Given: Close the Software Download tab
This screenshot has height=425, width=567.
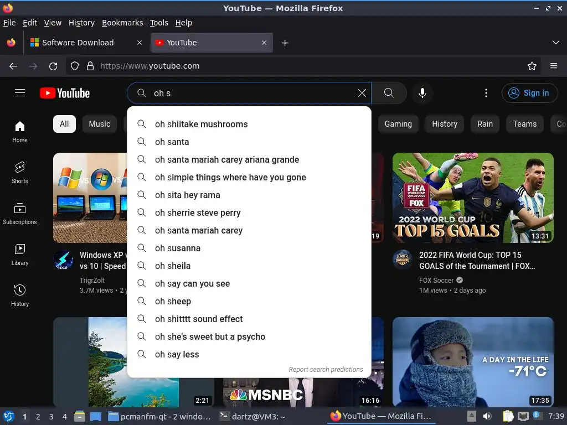Looking at the screenshot, I should pyautogui.click(x=139, y=43).
